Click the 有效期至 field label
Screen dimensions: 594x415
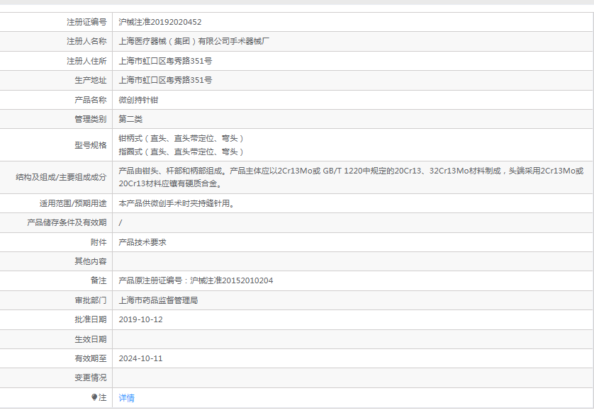(91, 358)
